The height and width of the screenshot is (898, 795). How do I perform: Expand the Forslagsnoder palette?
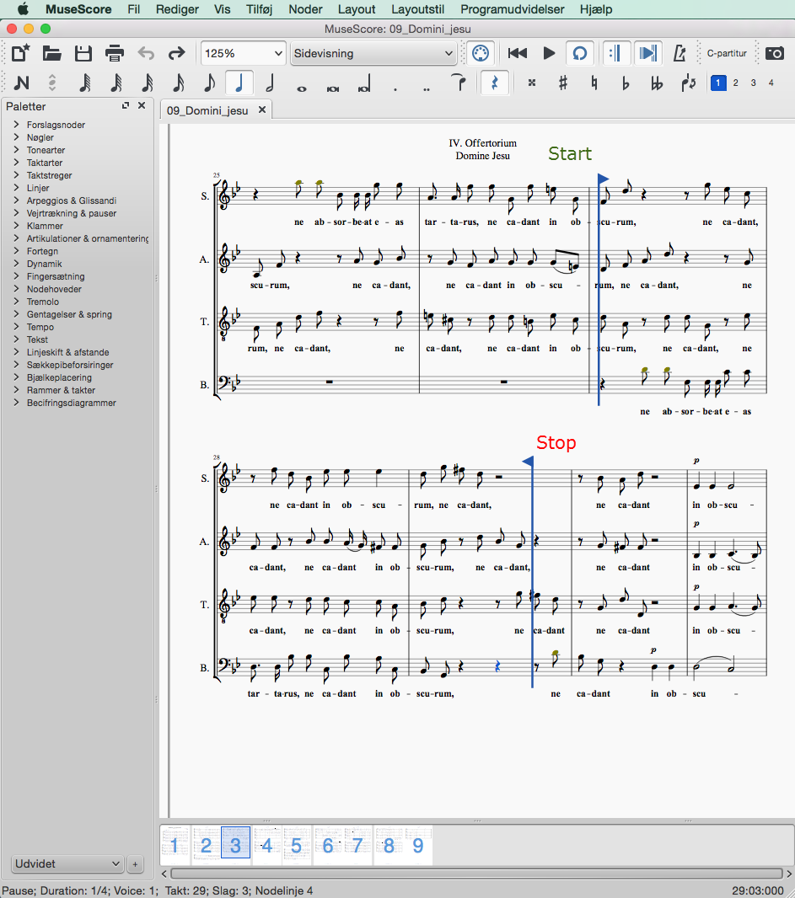17,125
